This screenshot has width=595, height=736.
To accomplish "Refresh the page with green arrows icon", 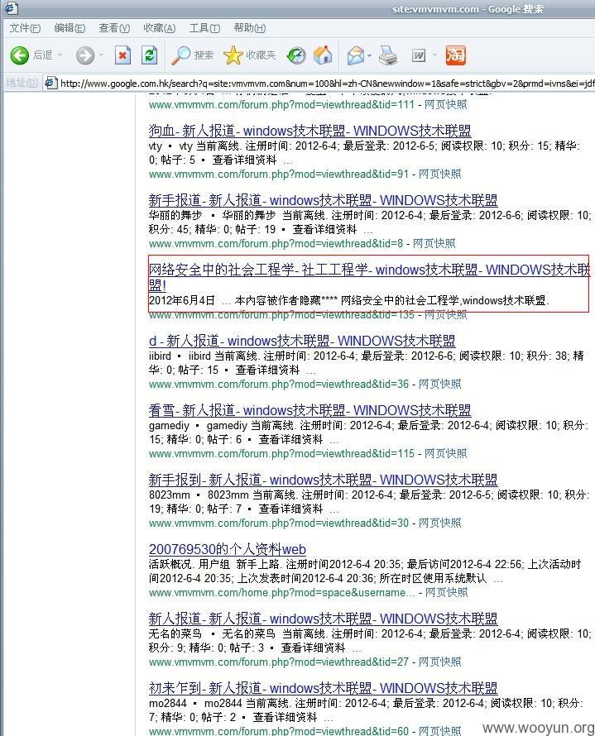I will coord(149,55).
